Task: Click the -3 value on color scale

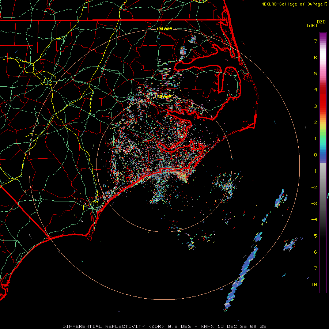Action: 314,203
